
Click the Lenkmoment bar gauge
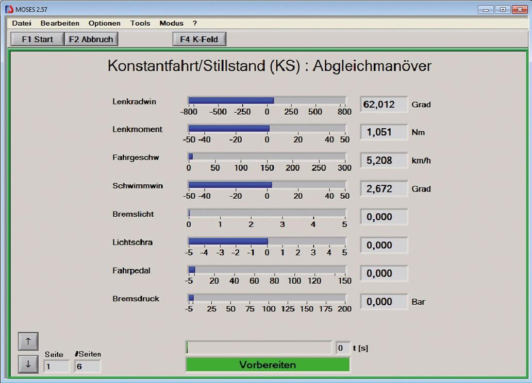(267, 128)
